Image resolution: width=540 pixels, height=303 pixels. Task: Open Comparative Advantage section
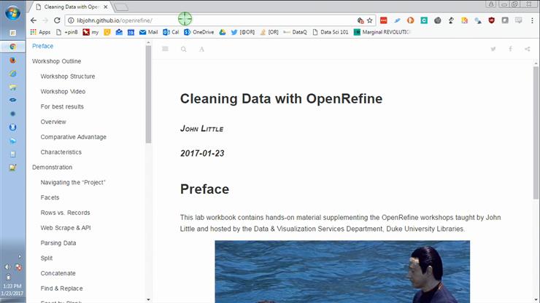[x=74, y=137]
